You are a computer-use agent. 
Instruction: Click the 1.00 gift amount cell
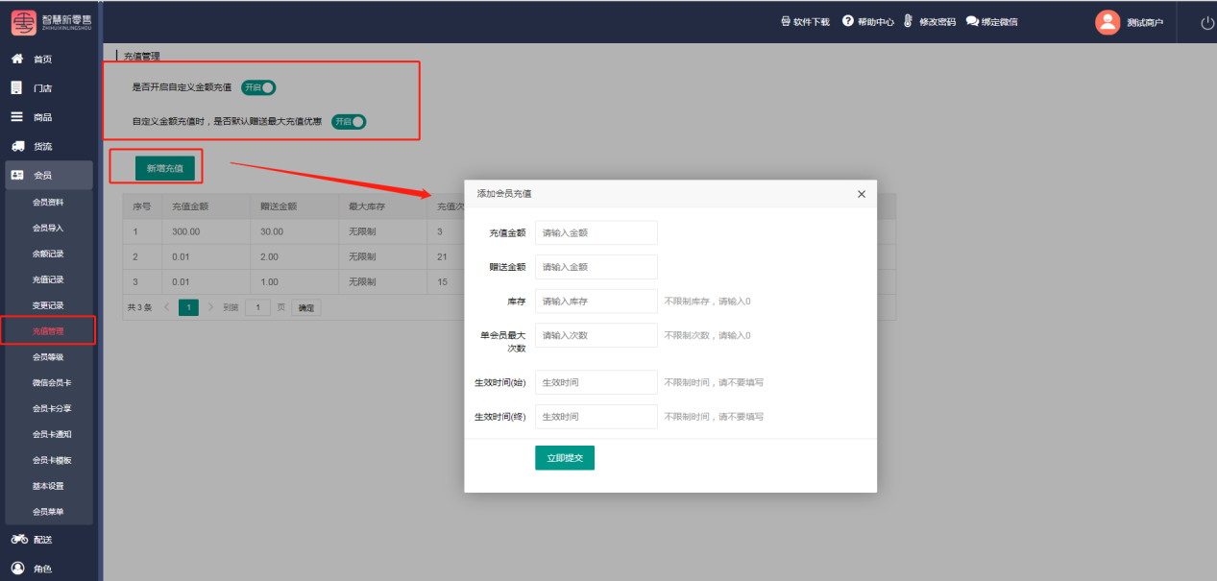pyautogui.click(x=295, y=281)
